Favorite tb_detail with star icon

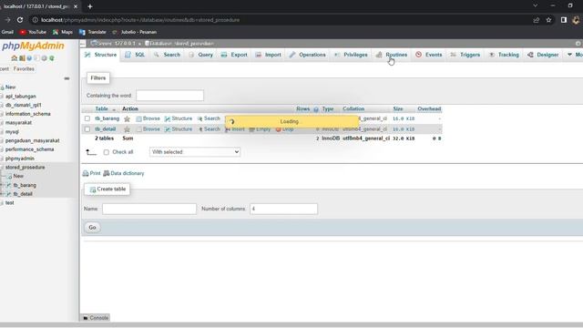coord(128,129)
